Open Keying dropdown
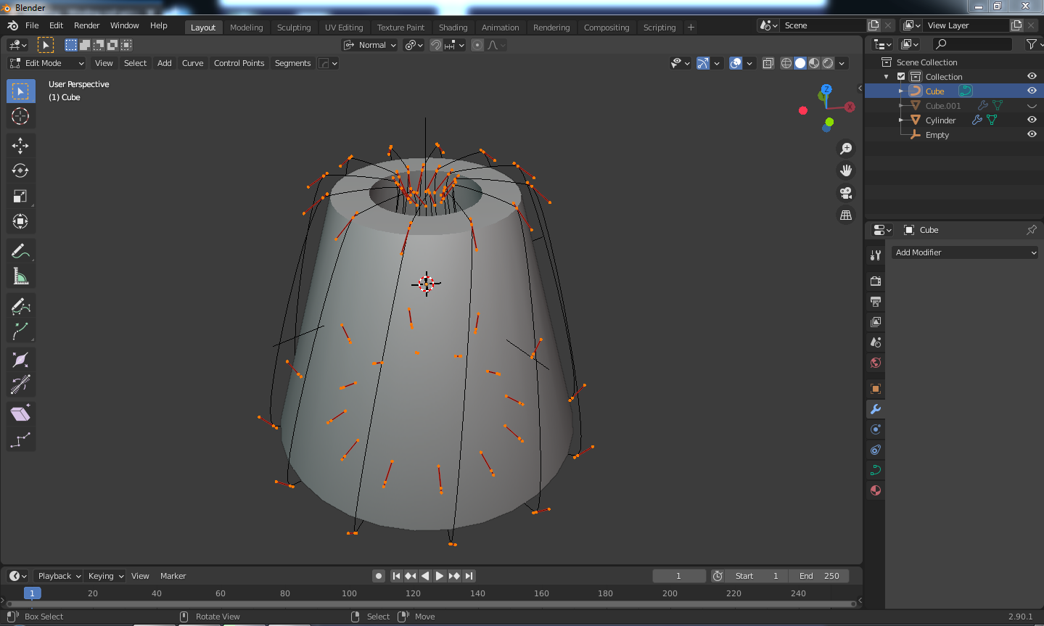 [105, 576]
